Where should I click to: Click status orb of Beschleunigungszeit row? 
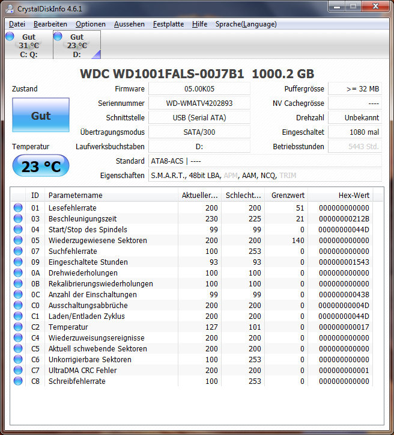coord(18,218)
